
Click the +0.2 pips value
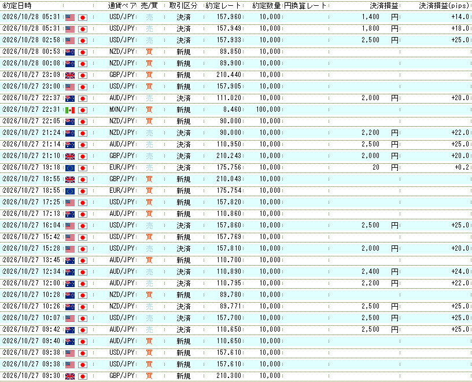[462, 167]
